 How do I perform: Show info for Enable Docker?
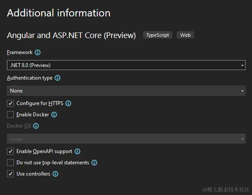54,115
